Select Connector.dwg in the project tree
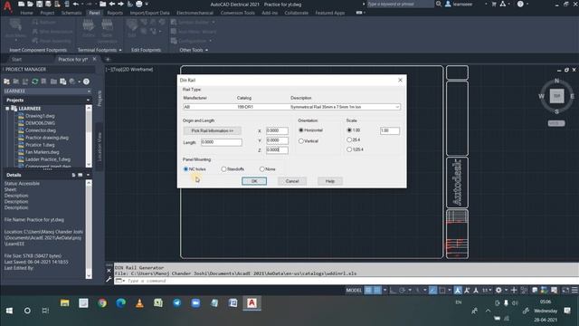This screenshot has width=579, height=326. click(x=41, y=130)
